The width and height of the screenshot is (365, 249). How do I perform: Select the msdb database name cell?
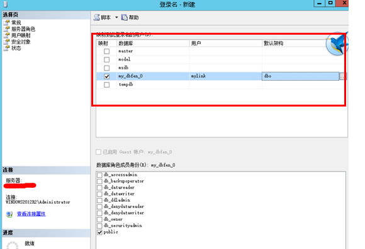153,68
